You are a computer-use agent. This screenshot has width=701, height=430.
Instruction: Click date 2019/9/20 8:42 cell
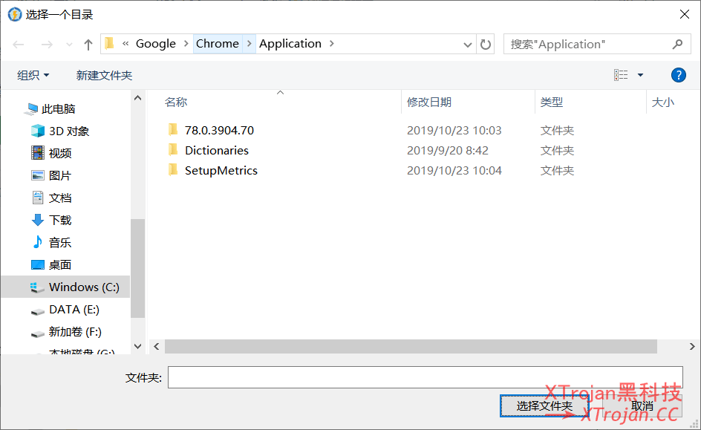[448, 150]
